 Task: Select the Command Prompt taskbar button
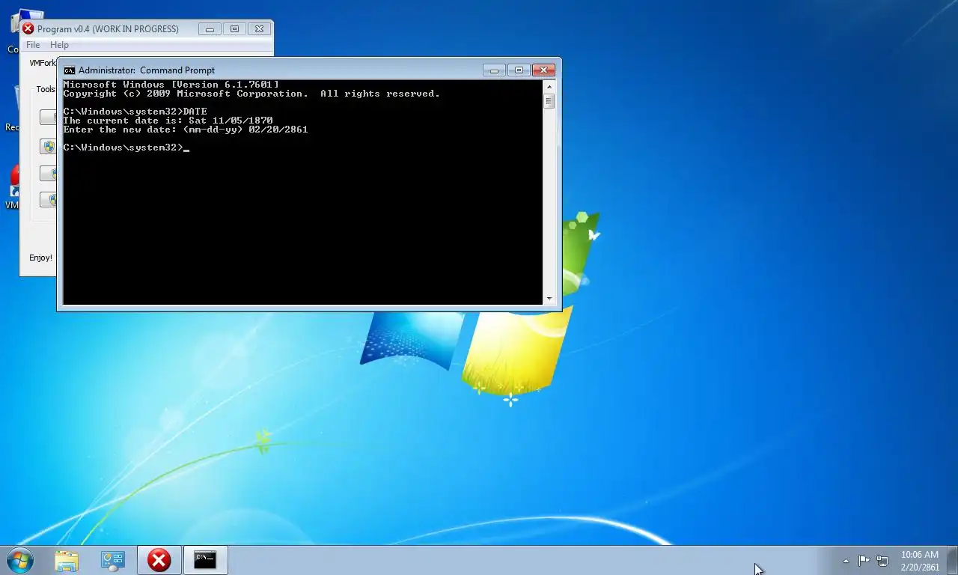tap(205, 560)
